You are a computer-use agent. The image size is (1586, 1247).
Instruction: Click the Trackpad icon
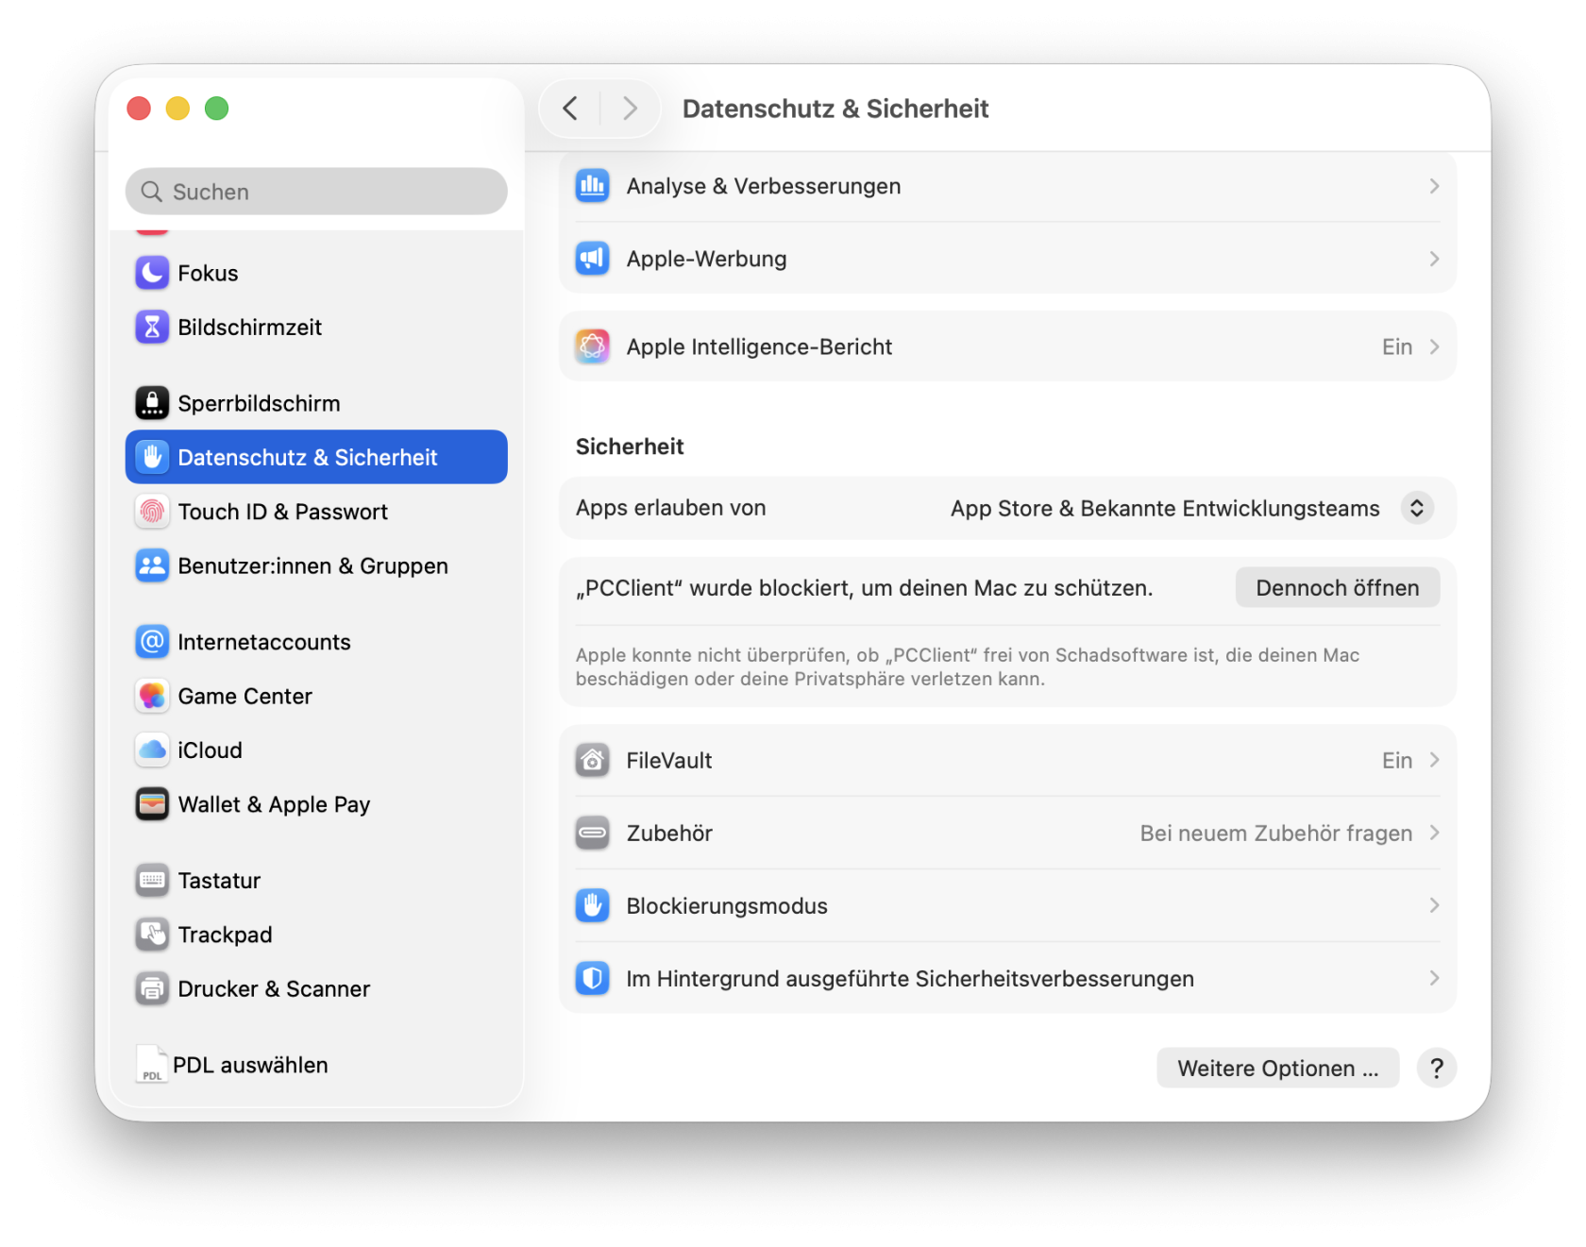click(152, 935)
